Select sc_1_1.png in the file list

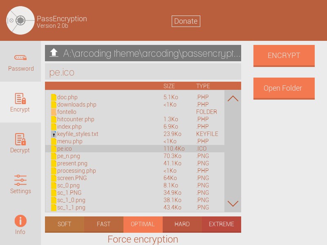click(71, 207)
